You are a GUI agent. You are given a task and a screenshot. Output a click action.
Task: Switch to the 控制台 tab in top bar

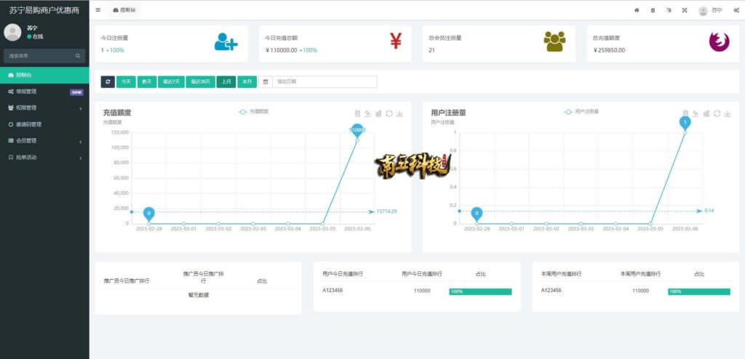[124, 10]
